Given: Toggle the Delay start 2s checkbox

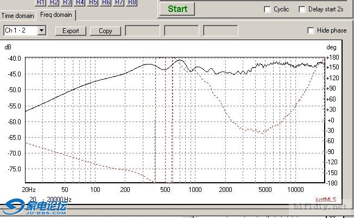Looking at the screenshot, I should [302, 9].
